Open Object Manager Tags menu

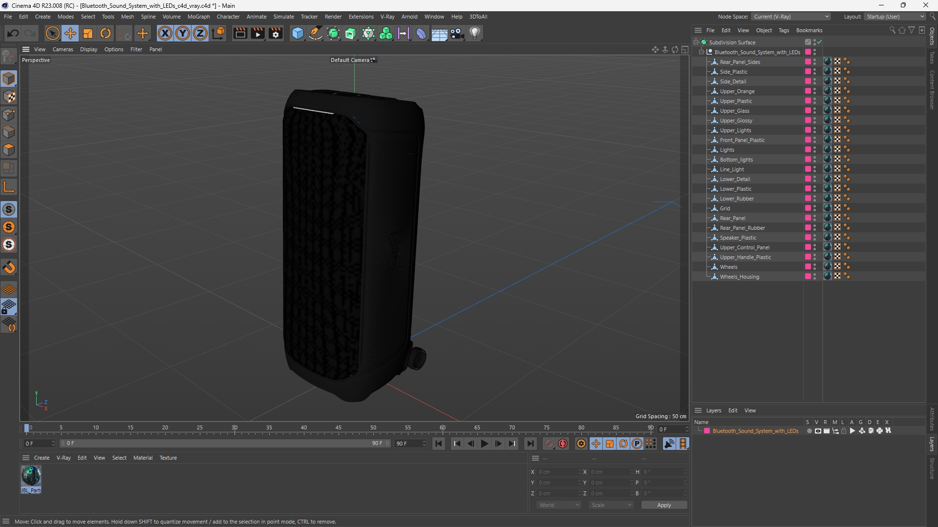tap(784, 30)
